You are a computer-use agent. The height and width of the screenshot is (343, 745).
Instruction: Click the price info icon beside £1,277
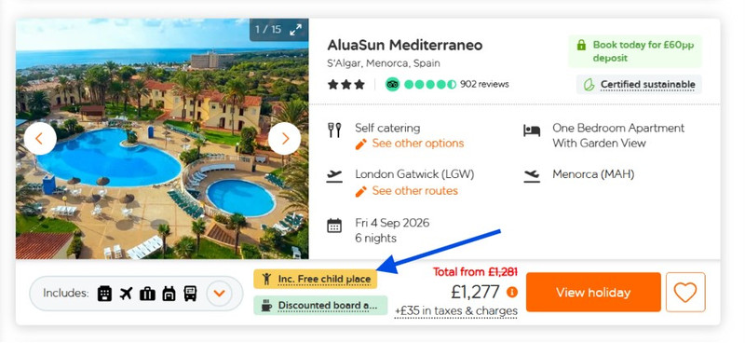pyautogui.click(x=511, y=292)
